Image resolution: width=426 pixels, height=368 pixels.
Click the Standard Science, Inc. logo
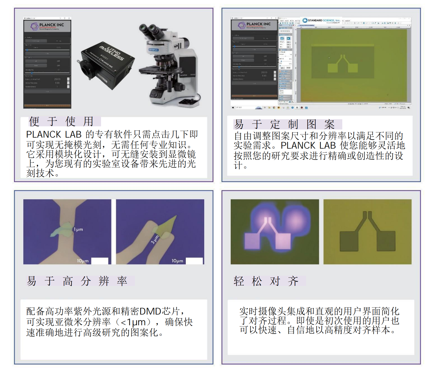(x=321, y=20)
